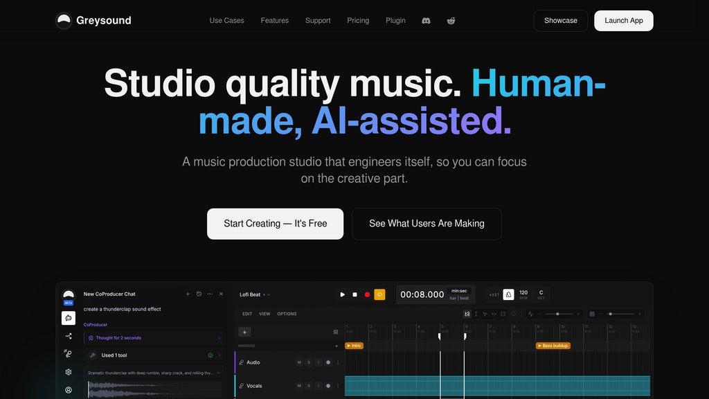Open the Pricing nav item
This screenshot has height=399, width=709.
[358, 21]
